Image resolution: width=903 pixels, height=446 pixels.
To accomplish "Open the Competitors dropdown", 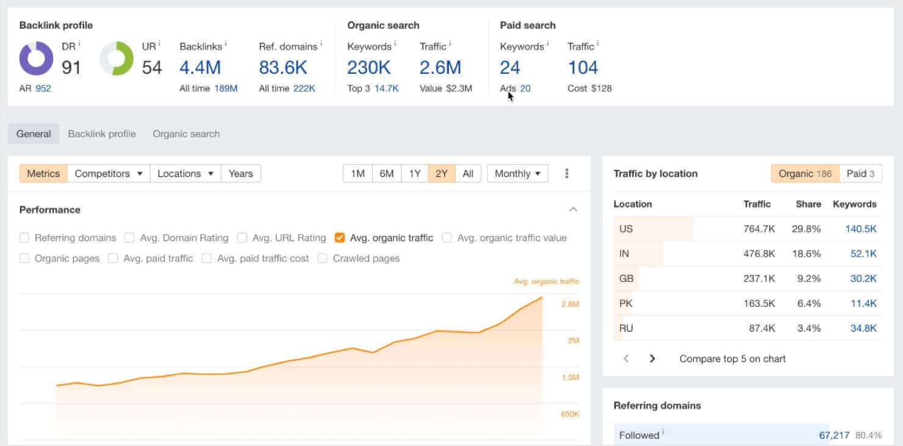I will click(109, 173).
